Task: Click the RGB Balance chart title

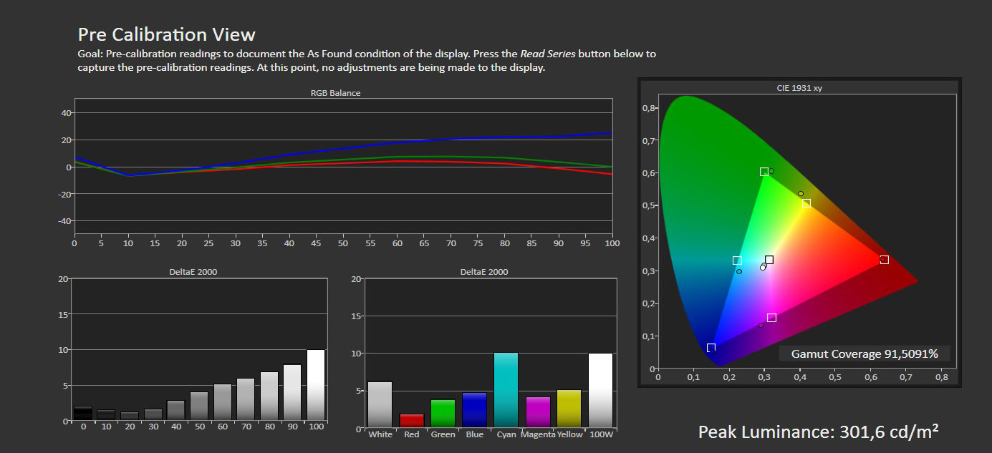Action: (x=335, y=93)
